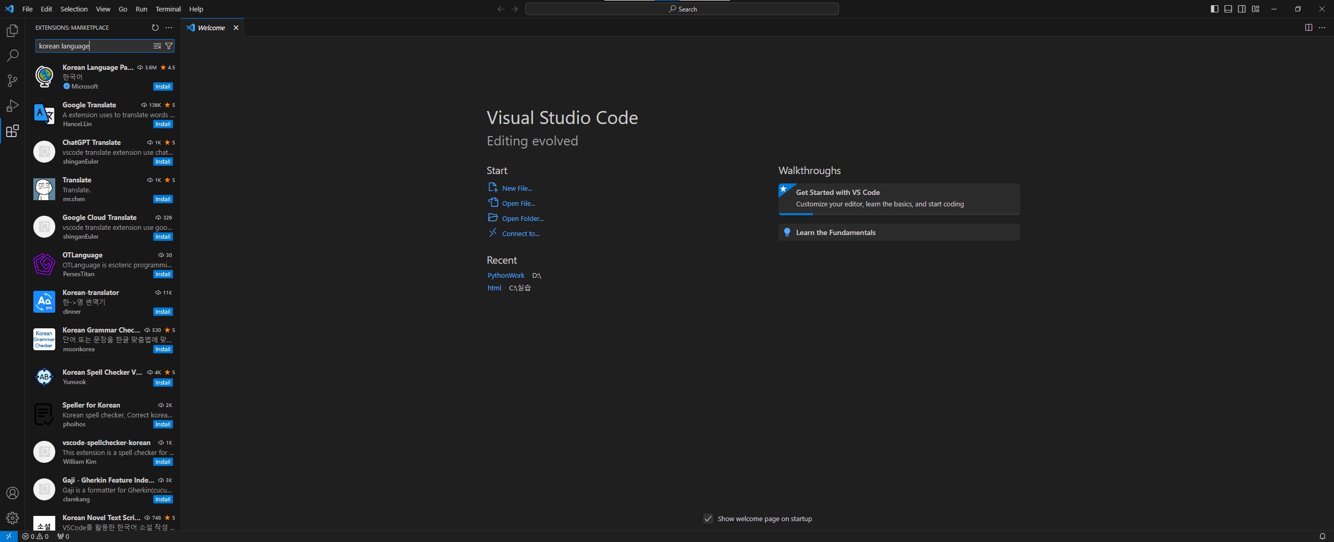The image size is (1334, 542).
Task: Open the recent PythonWork folder
Action: [505, 276]
